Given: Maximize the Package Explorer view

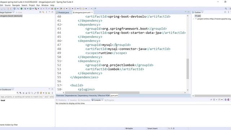Looking at the screenshot, I should click(x=52, y=12).
